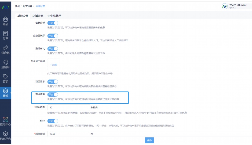Click the 时间限制 input field
This screenshot has height=145, width=252.
pos(68,107)
